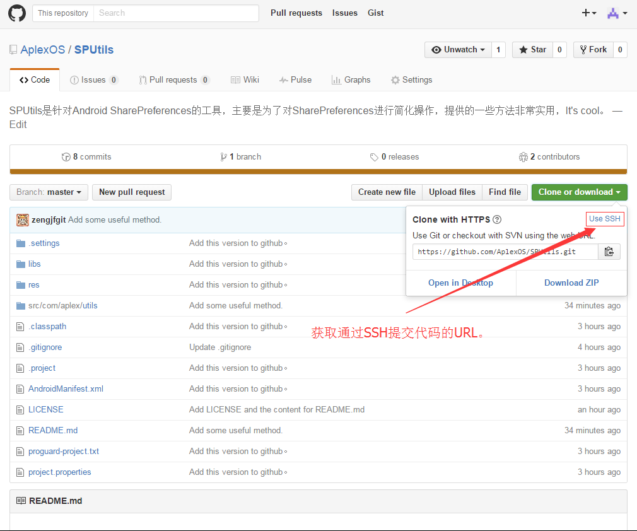Image resolution: width=637 pixels, height=531 pixels.
Task: Click the zengjfgit avatar image
Action: 23,220
